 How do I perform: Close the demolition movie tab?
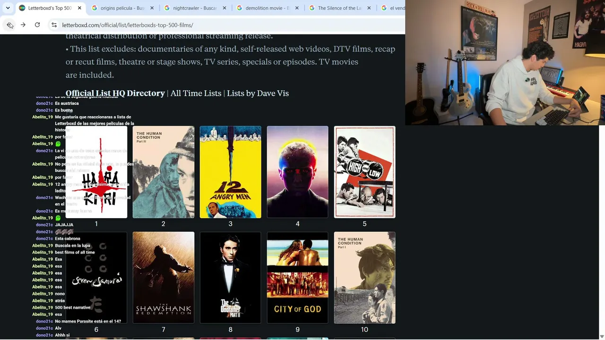297,8
